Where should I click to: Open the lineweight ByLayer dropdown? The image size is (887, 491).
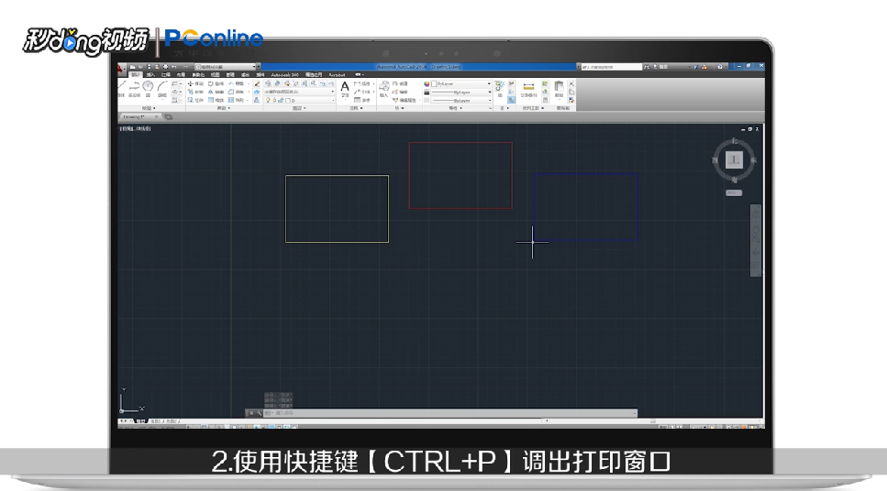pyautogui.click(x=461, y=93)
